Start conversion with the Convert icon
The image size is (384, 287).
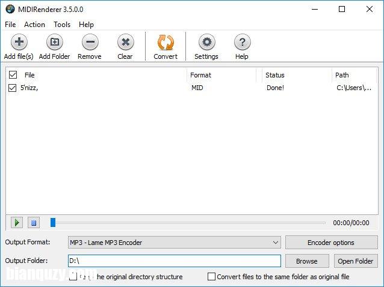tap(166, 43)
